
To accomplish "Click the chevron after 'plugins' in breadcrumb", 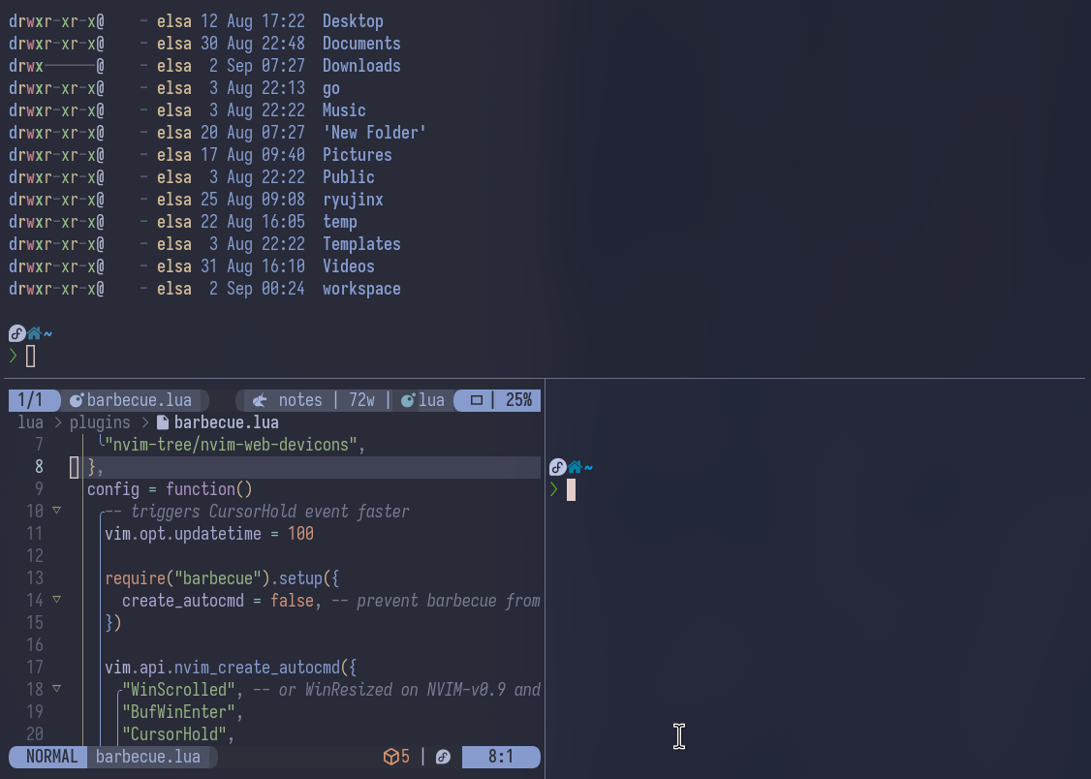I will (144, 422).
